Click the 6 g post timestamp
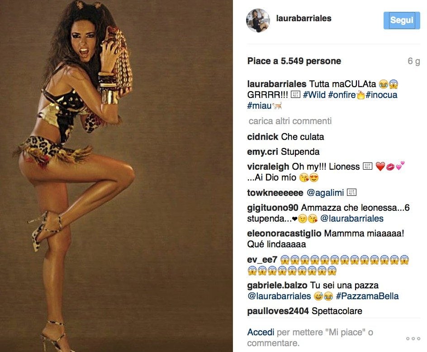 [413, 61]
